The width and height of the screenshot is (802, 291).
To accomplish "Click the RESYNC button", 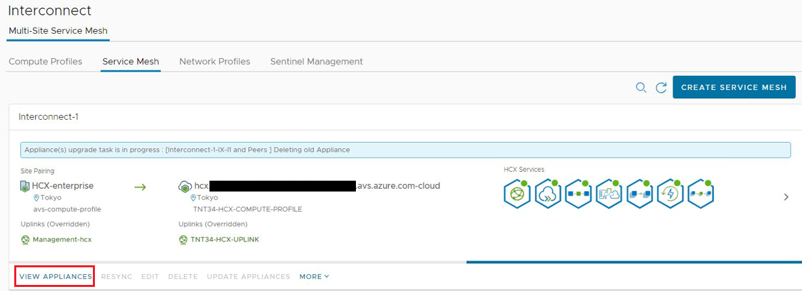I will 117,276.
